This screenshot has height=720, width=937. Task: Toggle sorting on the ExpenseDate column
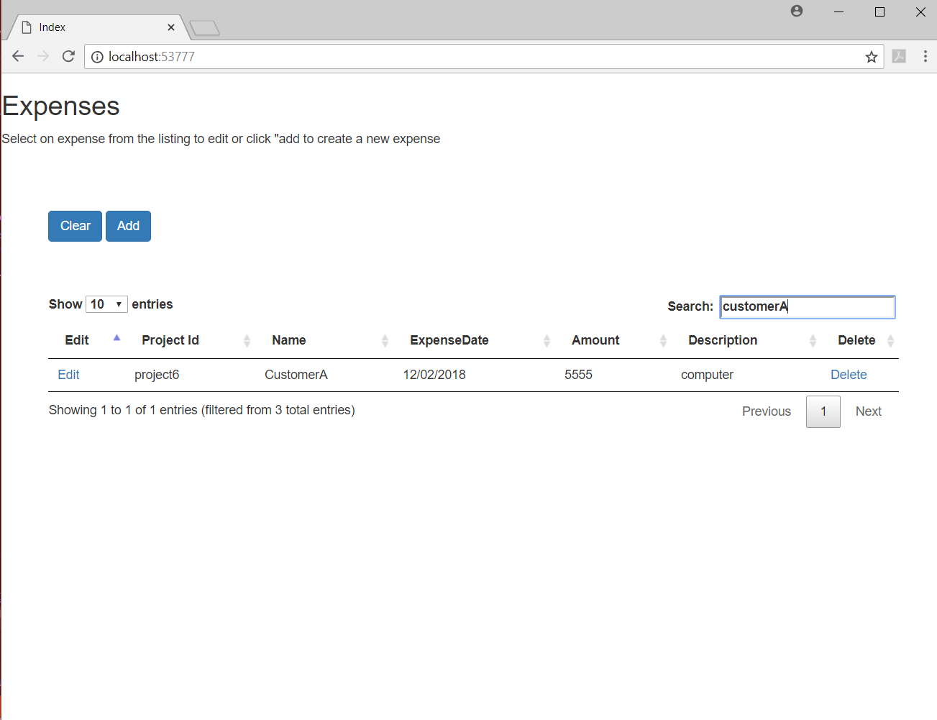(x=547, y=340)
